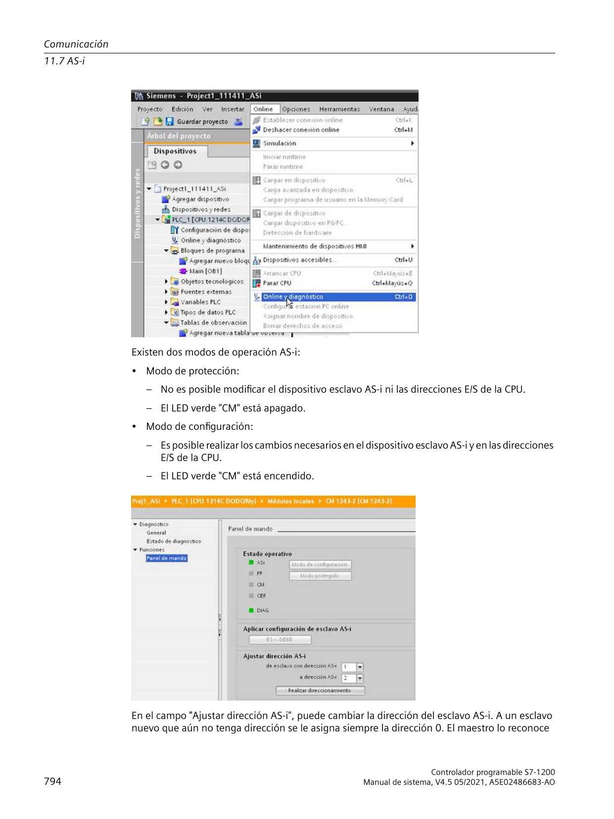
Task: Click the back arrow in Dispositivos toolbar
Action: 165,165
